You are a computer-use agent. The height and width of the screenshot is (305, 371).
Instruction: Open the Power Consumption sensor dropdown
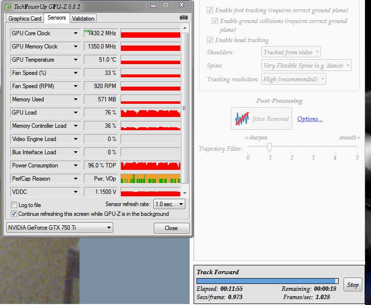click(75, 166)
